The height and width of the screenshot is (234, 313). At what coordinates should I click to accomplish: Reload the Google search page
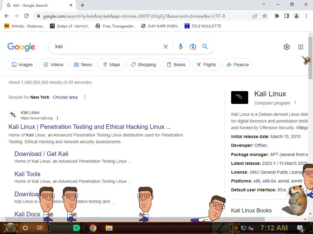(26, 16)
